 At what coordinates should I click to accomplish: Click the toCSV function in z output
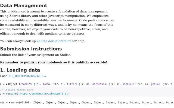(x=47, y=84)
